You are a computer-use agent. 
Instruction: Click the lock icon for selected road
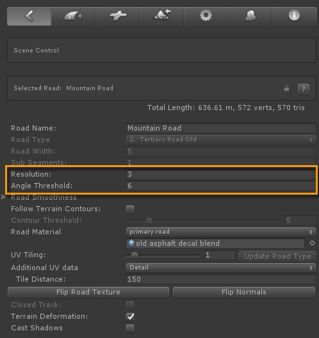(286, 88)
